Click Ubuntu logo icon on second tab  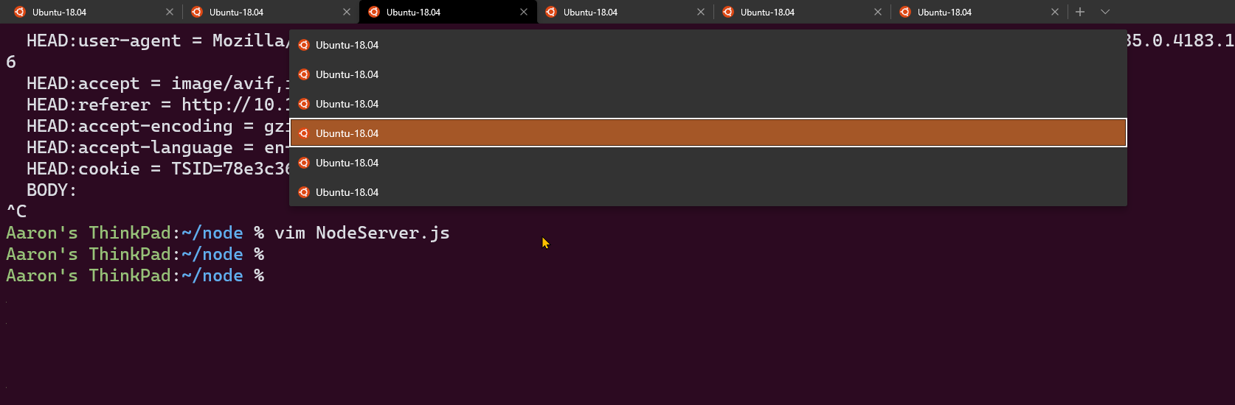coord(197,12)
